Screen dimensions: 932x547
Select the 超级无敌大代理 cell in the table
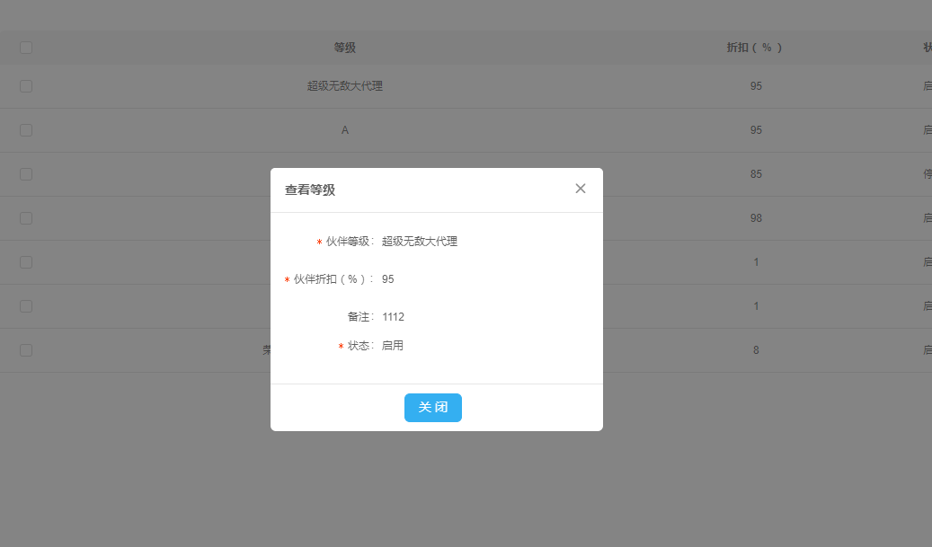pyautogui.click(x=344, y=86)
